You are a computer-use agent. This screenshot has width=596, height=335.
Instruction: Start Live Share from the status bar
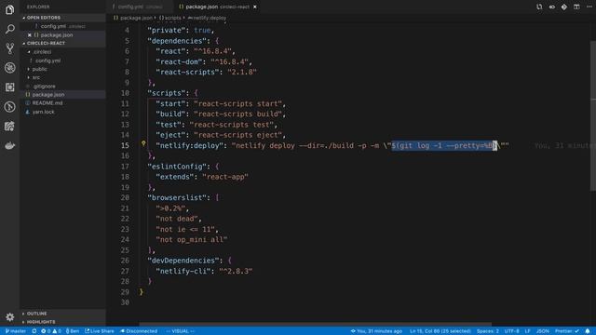tap(100, 331)
